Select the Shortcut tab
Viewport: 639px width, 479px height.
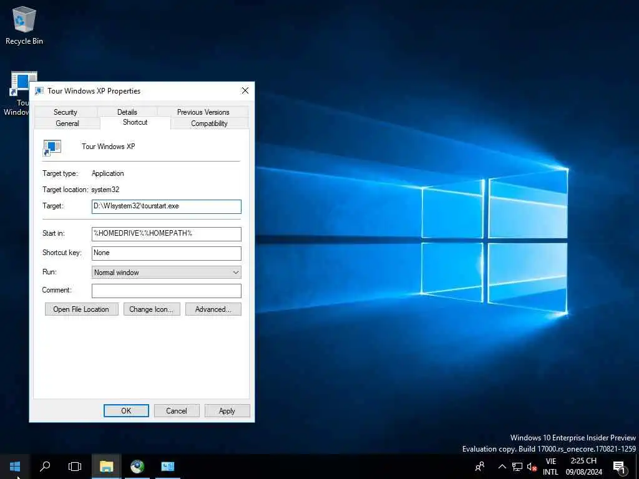(135, 122)
